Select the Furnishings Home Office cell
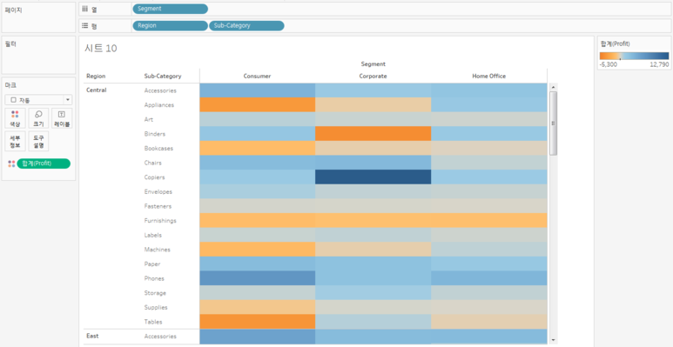The height and width of the screenshot is (347, 673). 489,221
